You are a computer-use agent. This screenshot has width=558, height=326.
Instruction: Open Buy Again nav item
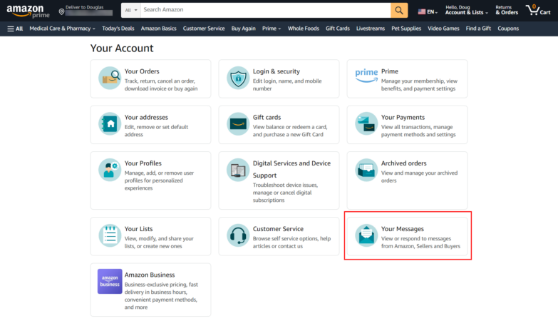tap(244, 29)
